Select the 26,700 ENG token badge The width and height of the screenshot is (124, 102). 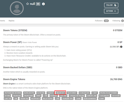pos(41,93)
